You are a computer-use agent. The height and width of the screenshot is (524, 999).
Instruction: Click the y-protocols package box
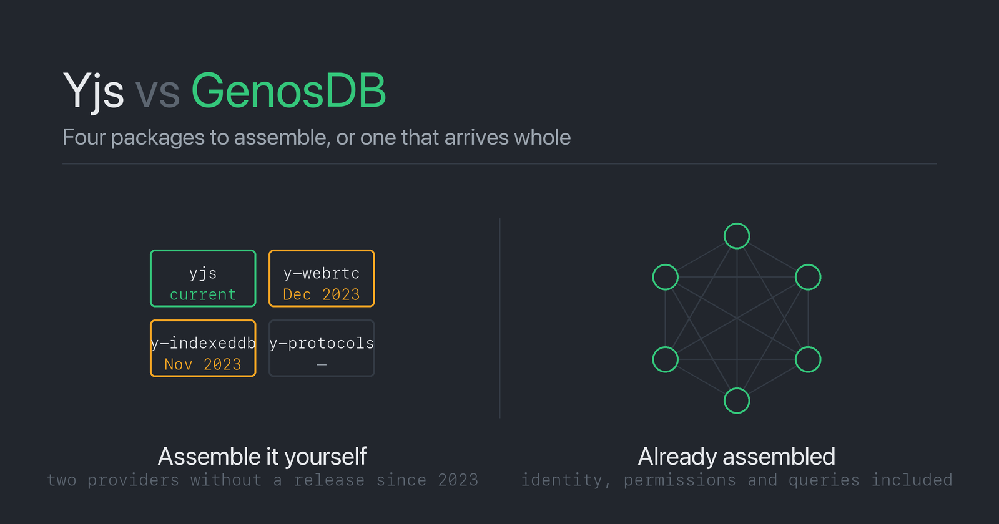pos(322,348)
